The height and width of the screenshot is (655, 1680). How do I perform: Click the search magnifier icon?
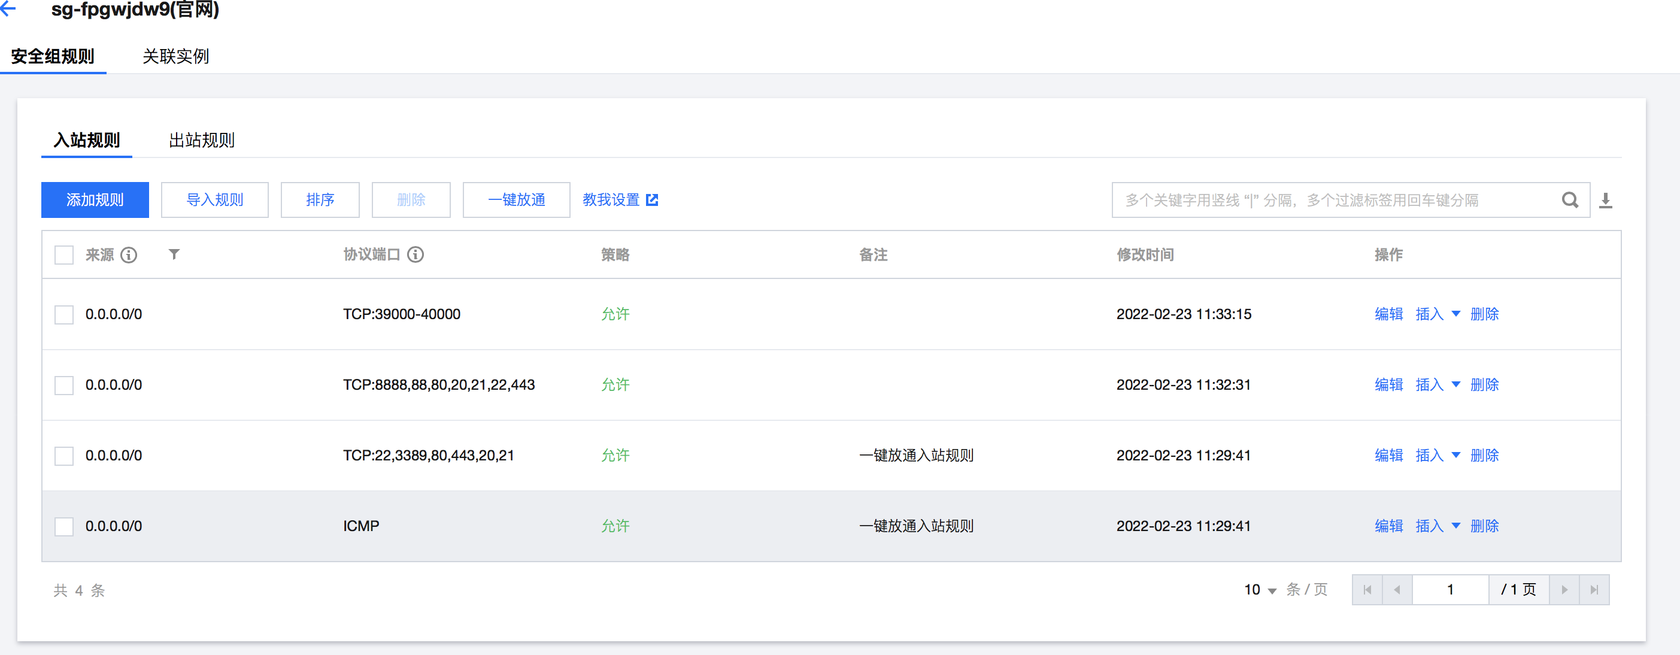[1570, 199]
